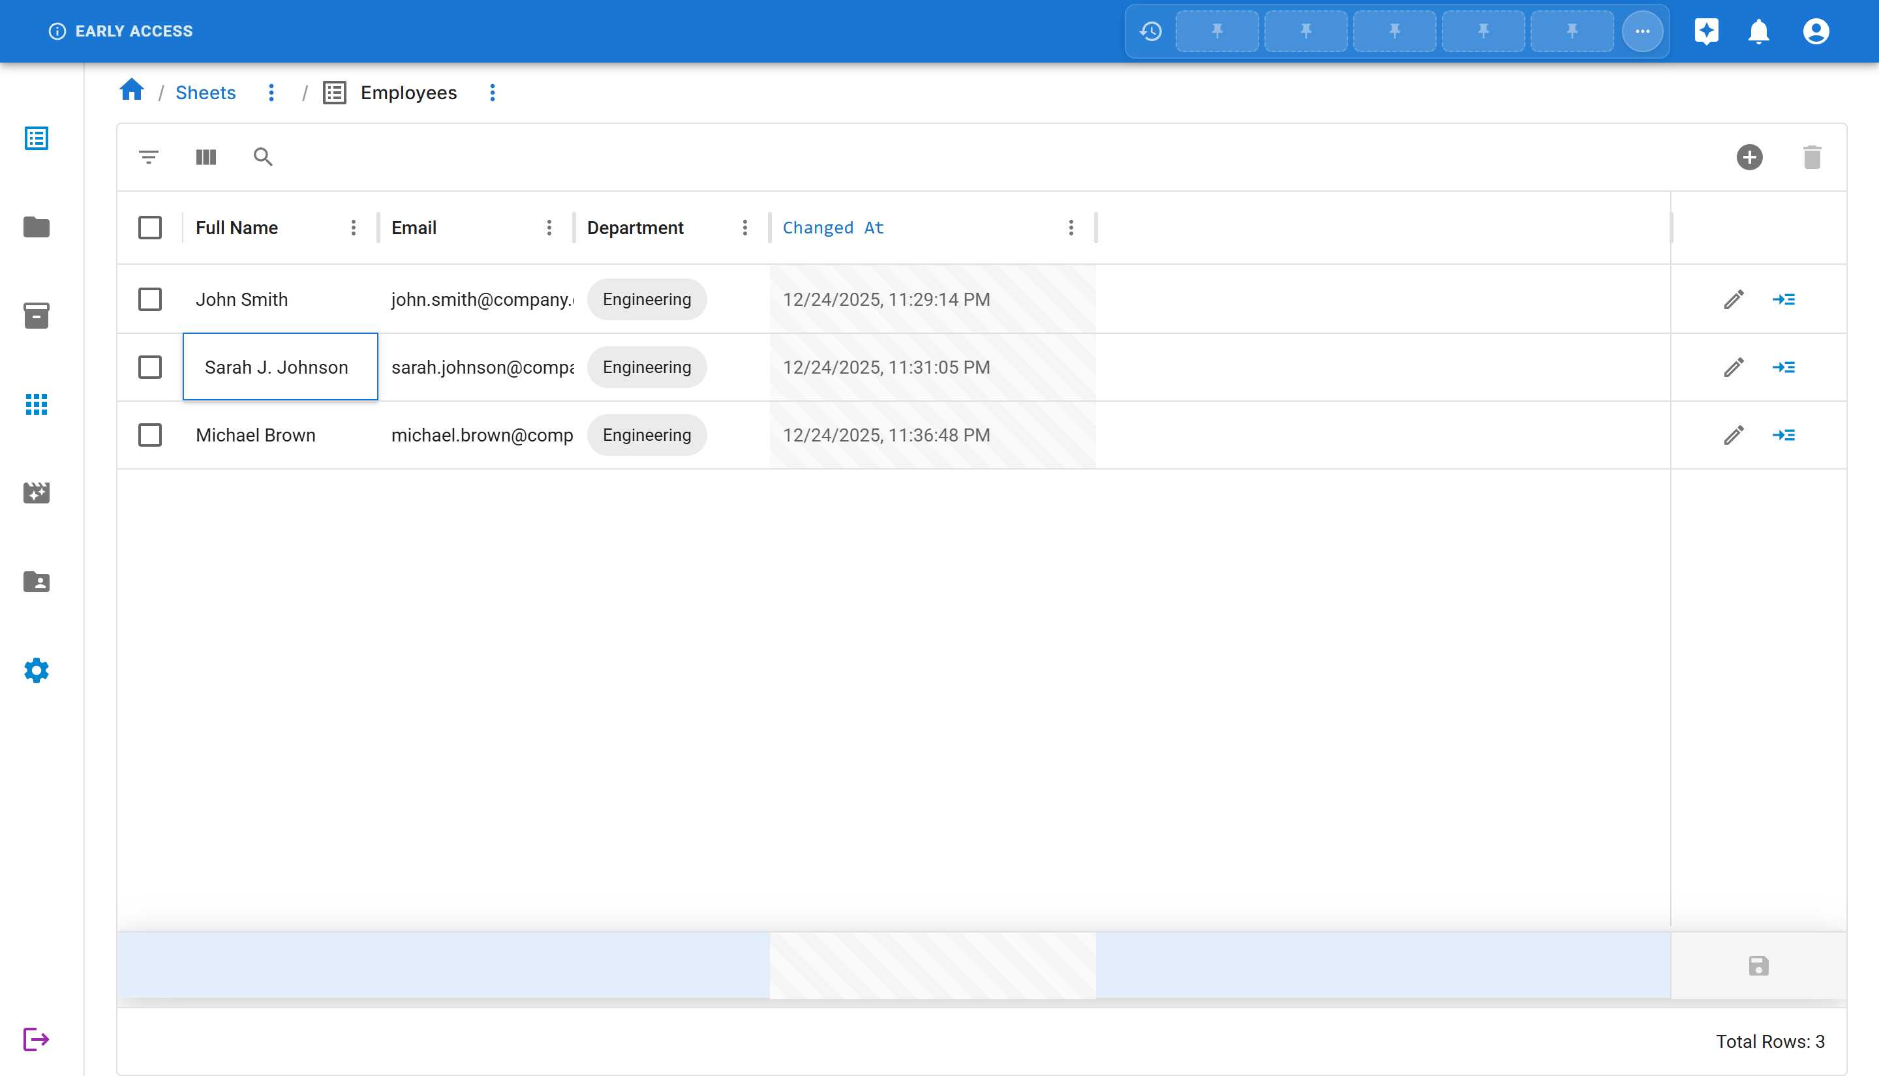
Task: Go to the Sheets breadcrumb link
Action: pyautogui.click(x=206, y=93)
